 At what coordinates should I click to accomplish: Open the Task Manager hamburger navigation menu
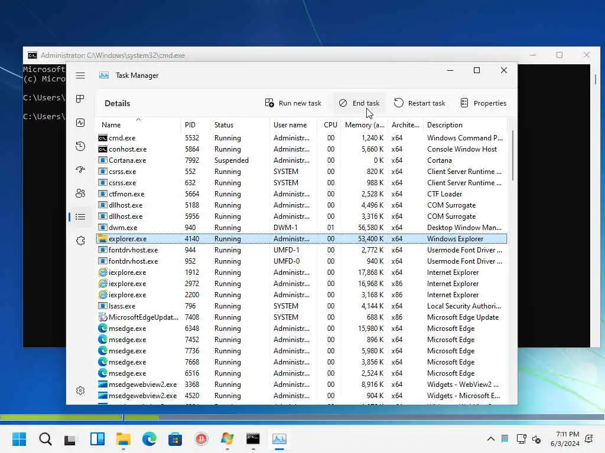(x=80, y=75)
